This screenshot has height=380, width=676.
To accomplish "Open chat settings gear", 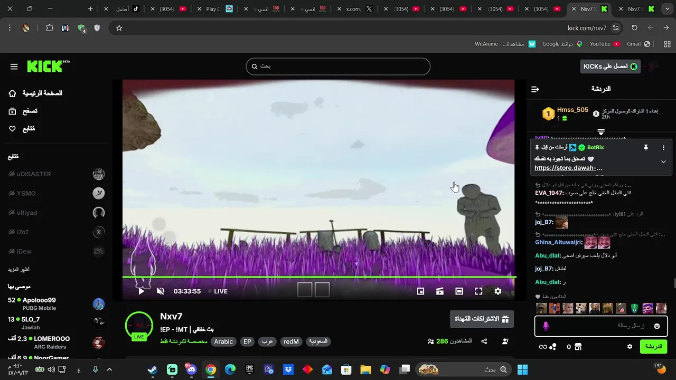I will pyautogui.click(x=630, y=347).
